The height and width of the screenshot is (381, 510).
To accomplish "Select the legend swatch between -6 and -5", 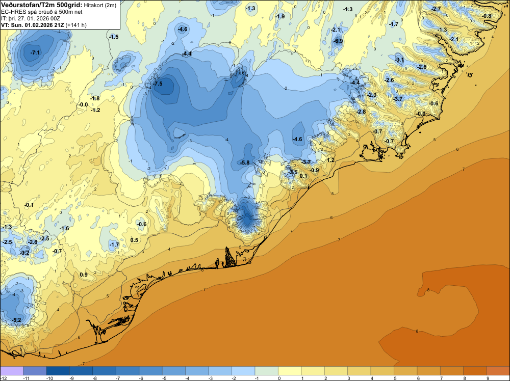I will point(150,371).
